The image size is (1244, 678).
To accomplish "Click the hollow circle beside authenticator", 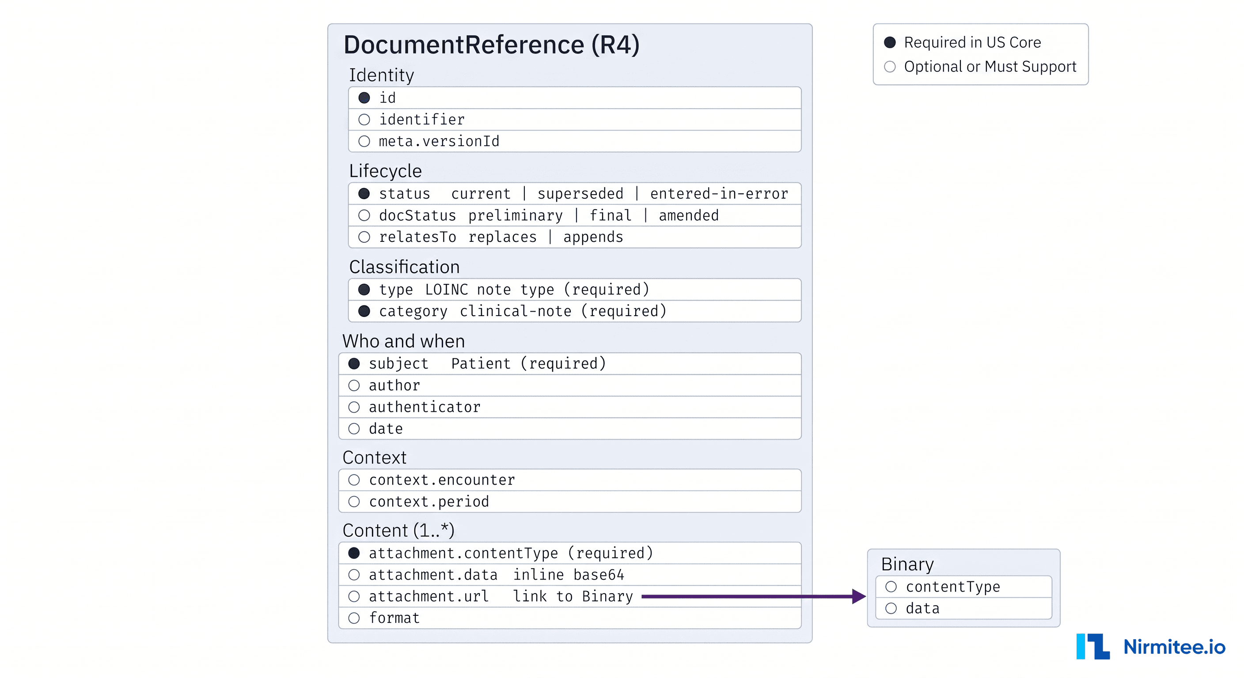I will [x=354, y=407].
